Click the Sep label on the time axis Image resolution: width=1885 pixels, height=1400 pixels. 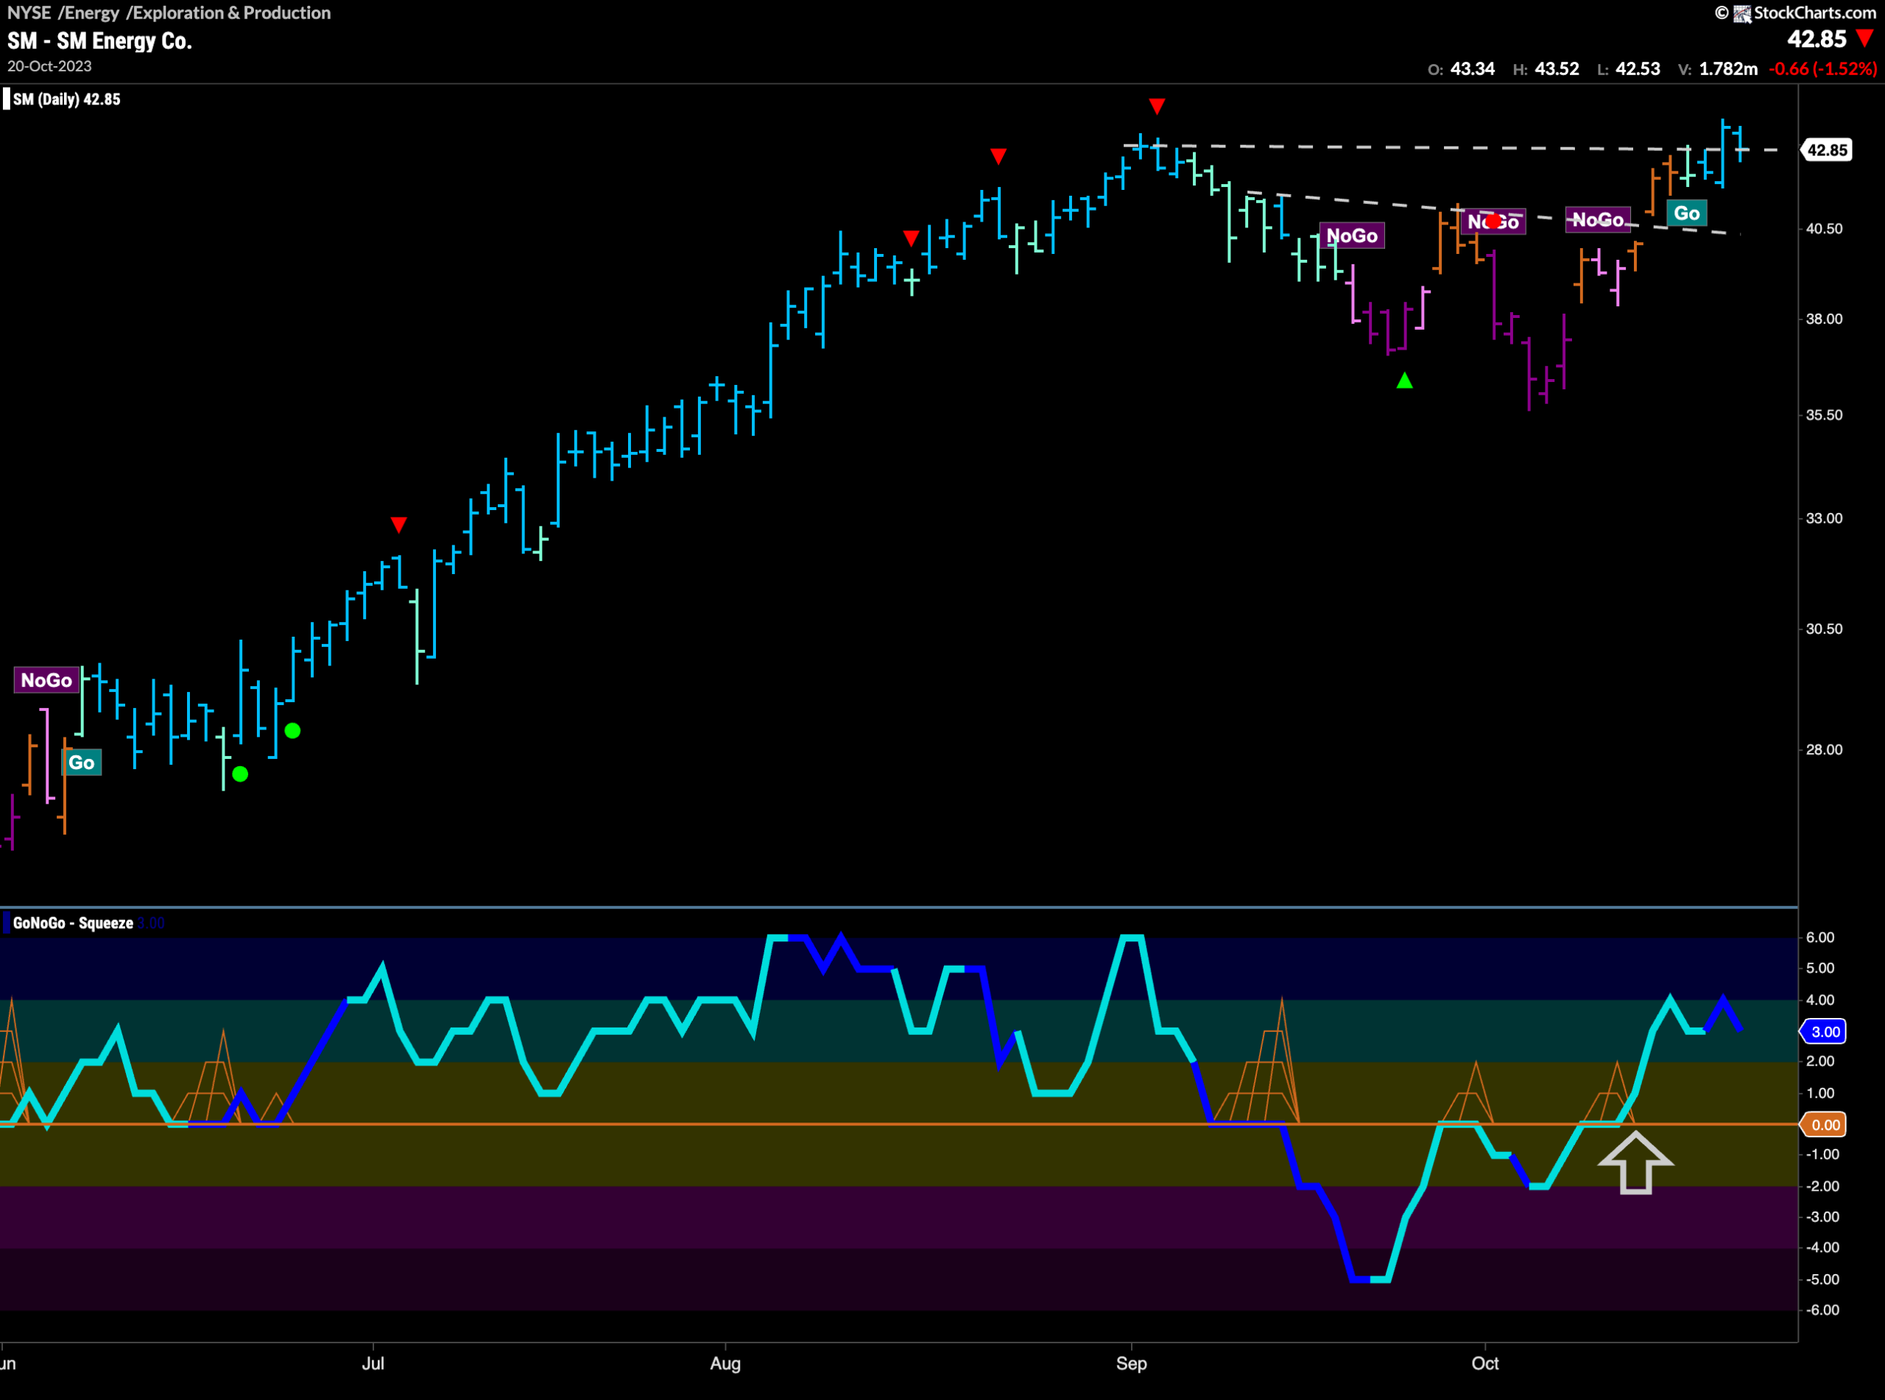click(1132, 1363)
